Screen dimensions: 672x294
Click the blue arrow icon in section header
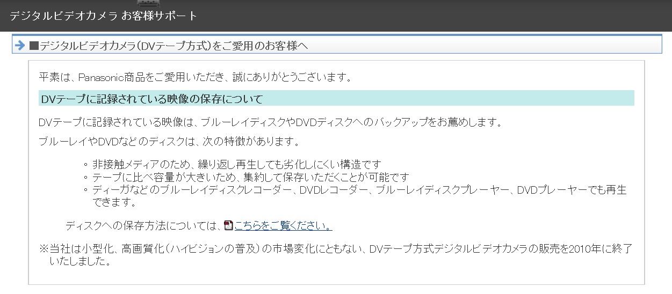(x=20, y=46)
